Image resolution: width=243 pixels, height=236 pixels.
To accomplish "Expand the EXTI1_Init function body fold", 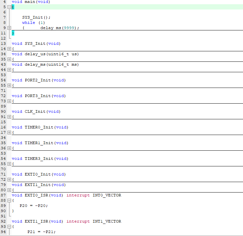I will pyautogui.click(x=9, y=190).
